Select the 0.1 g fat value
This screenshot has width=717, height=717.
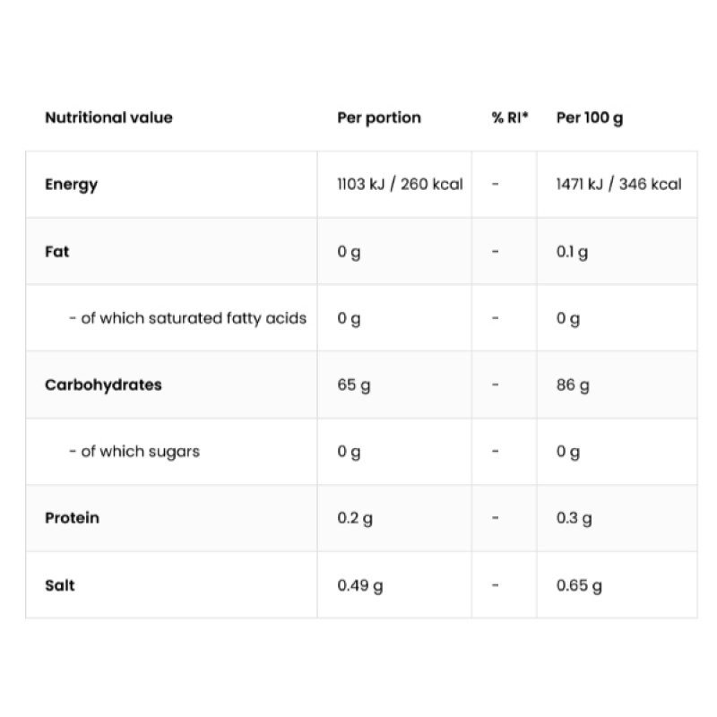(x=572, y=252)
